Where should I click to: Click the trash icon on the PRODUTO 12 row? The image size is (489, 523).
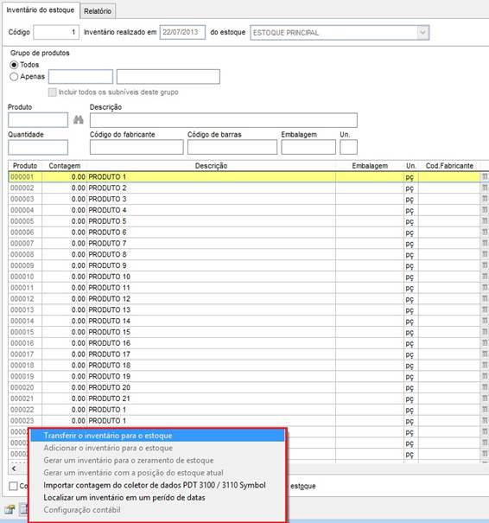(485, 298)
